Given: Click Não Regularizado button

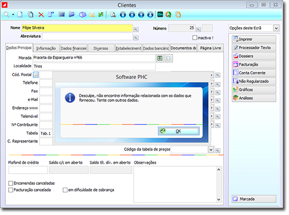Looking at the screenshot, I should 254,81.
